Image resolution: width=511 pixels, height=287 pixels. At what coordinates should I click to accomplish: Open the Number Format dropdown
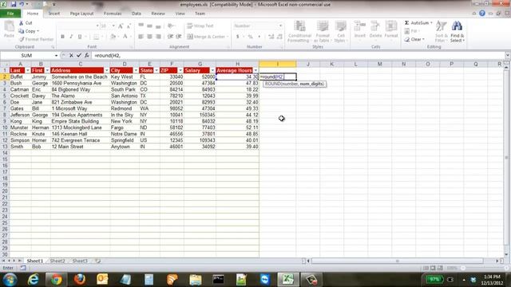(280, 26)
